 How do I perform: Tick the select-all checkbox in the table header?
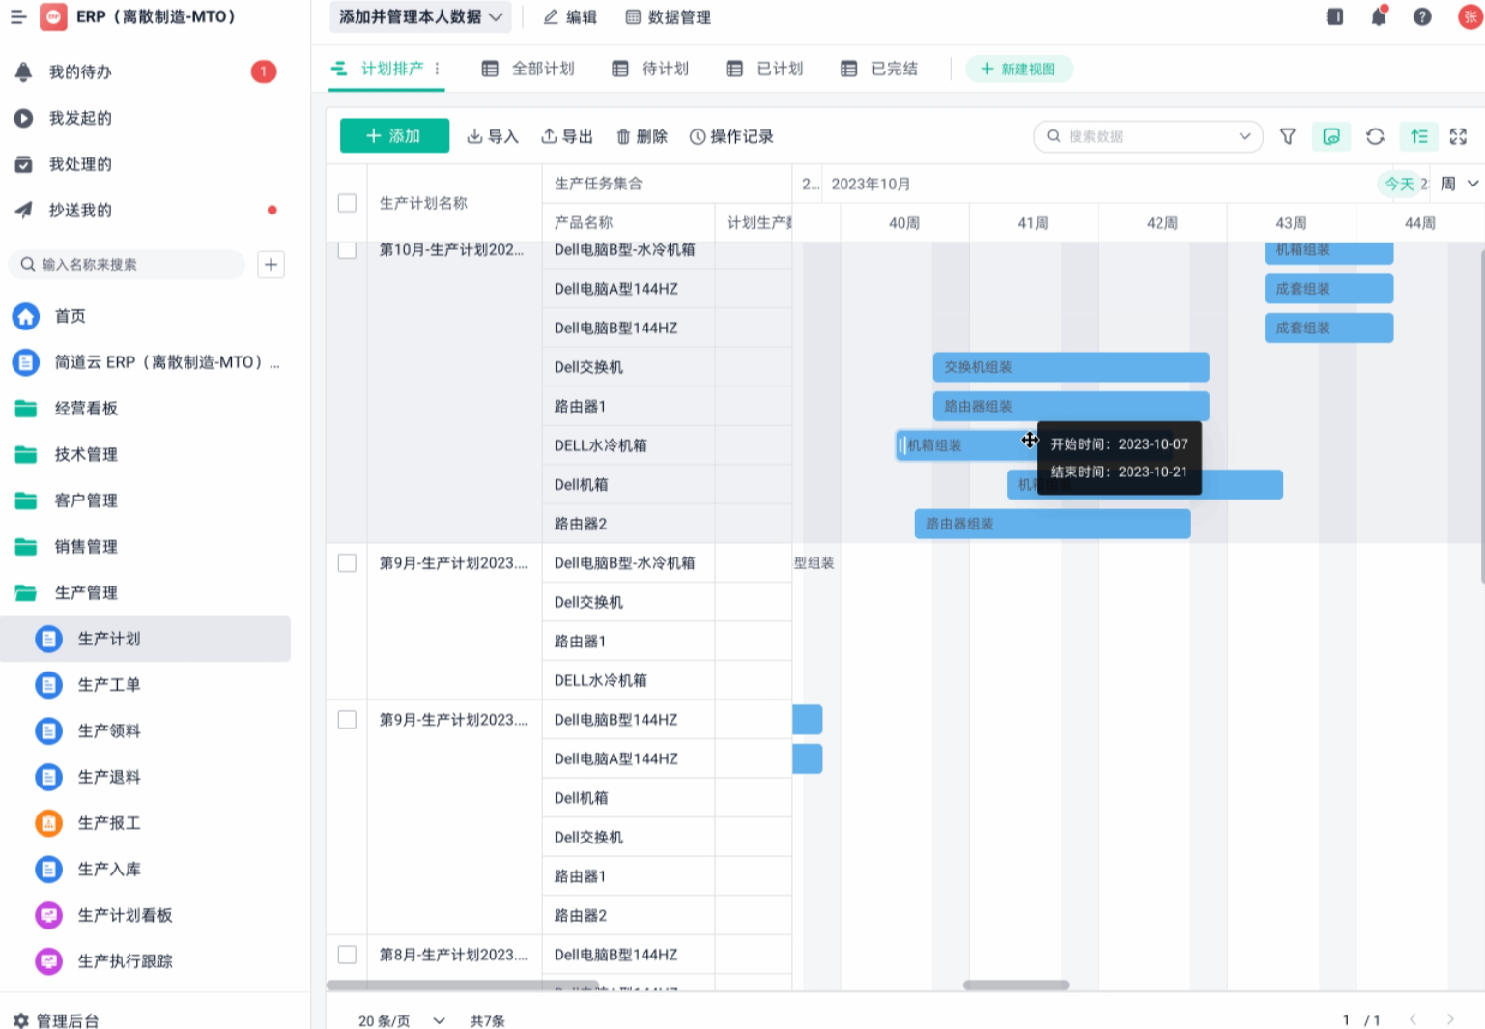click(x=347, y=203)
